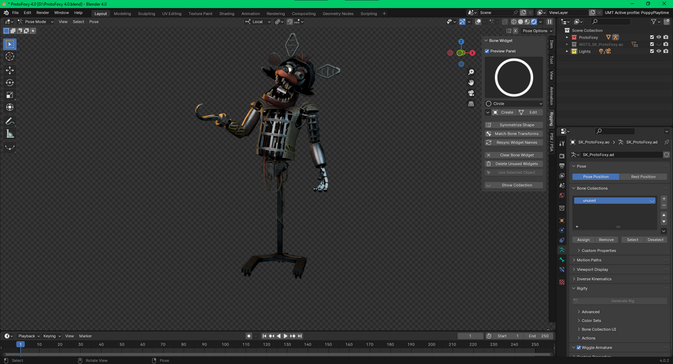Open the Physics properties tab icon
The height and width of the screenshot is (364, 673).
point(562,230)
